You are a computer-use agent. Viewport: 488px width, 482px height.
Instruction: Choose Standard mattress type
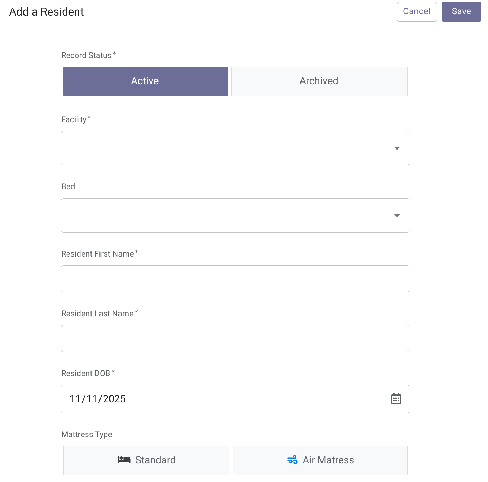(146, 460)
